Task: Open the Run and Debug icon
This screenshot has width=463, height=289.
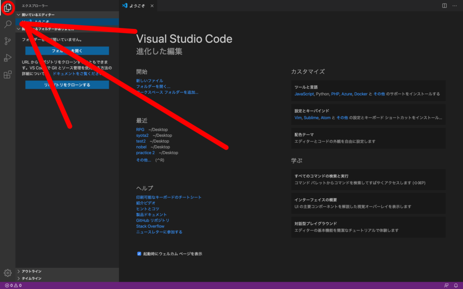Action: (8, 58)
